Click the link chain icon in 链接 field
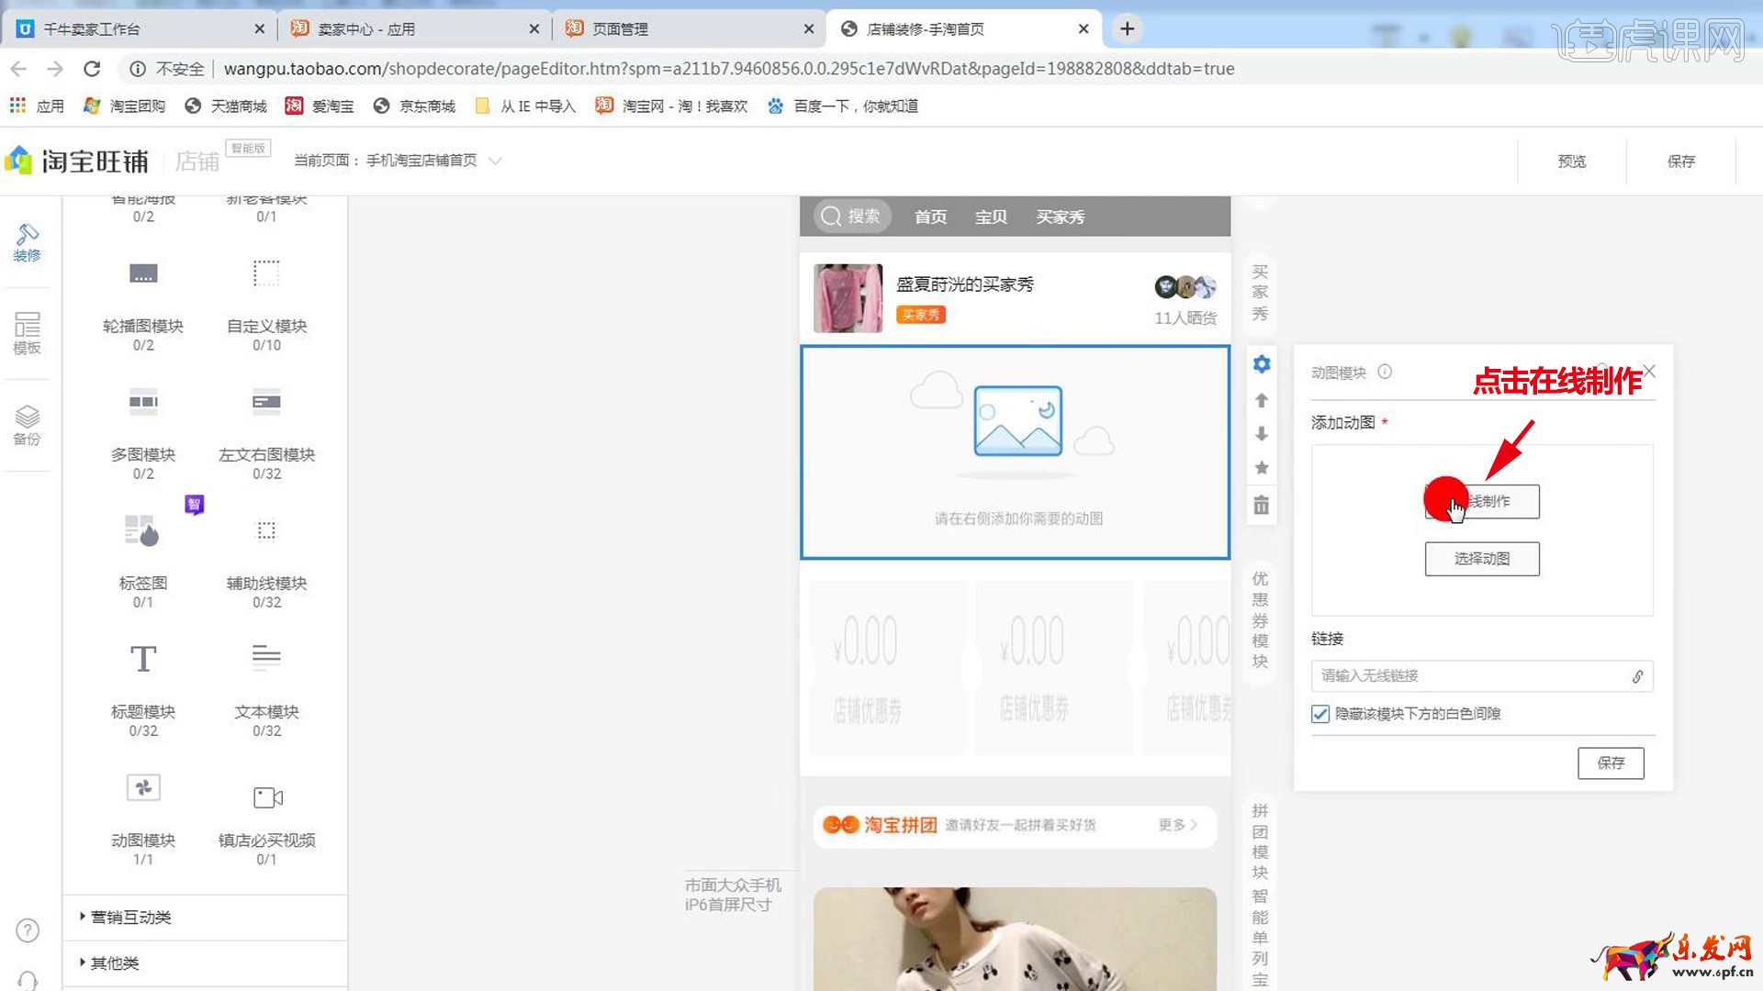1763x991 pixels. [x=1637, y=676]
